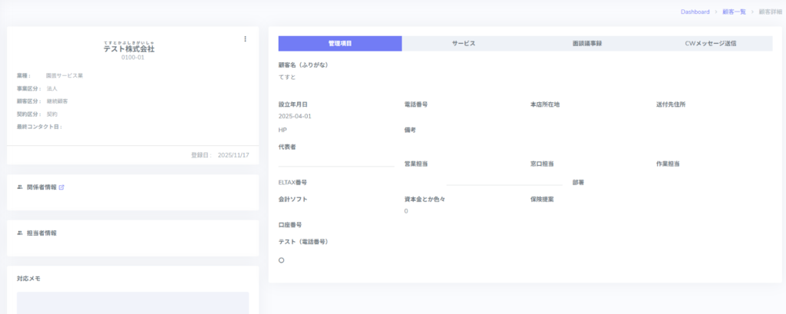Click the people icon beside 関係者情報
Screen dimensions: 786x314
[x=20, y=187]
